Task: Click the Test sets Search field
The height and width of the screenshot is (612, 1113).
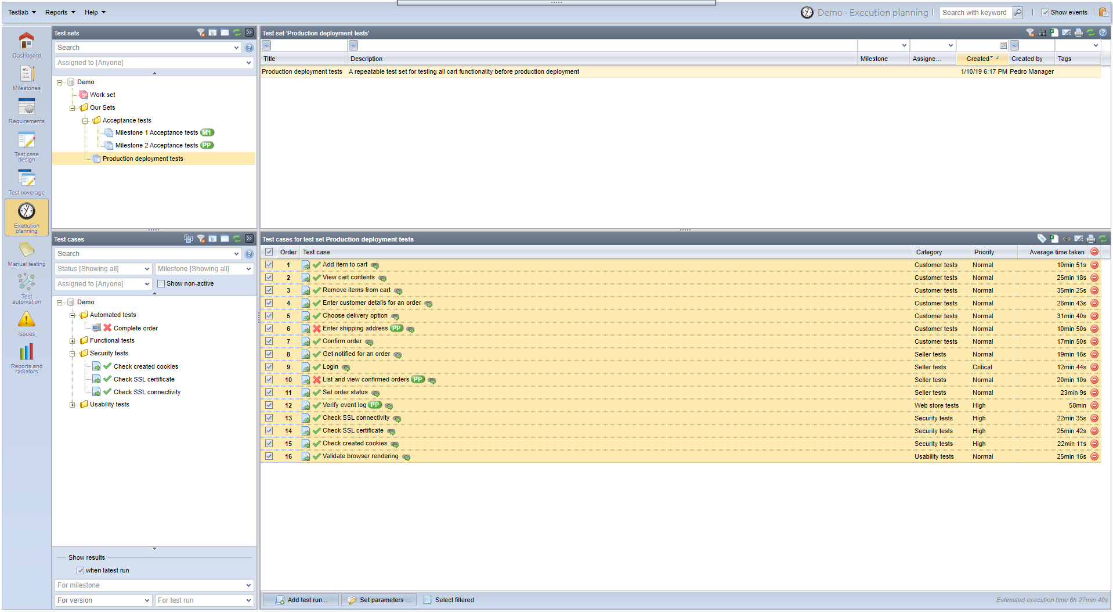Action: (x=147, y=48)
